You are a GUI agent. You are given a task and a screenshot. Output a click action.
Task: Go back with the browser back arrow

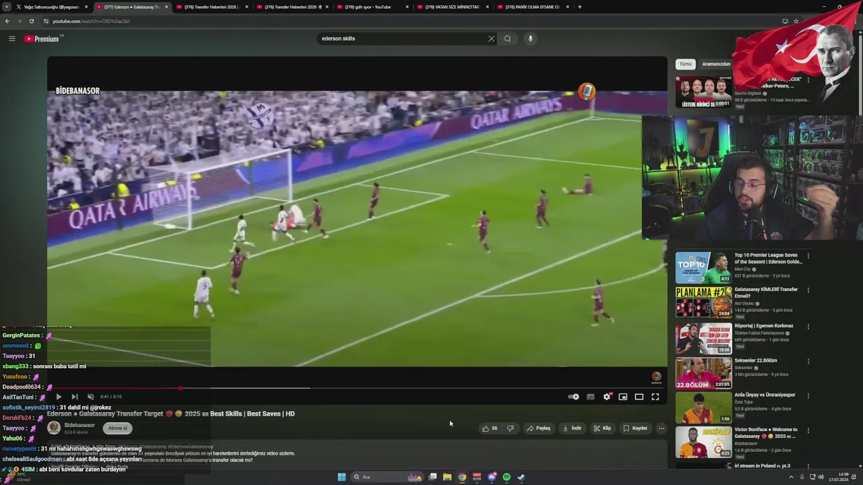[7, 21]
